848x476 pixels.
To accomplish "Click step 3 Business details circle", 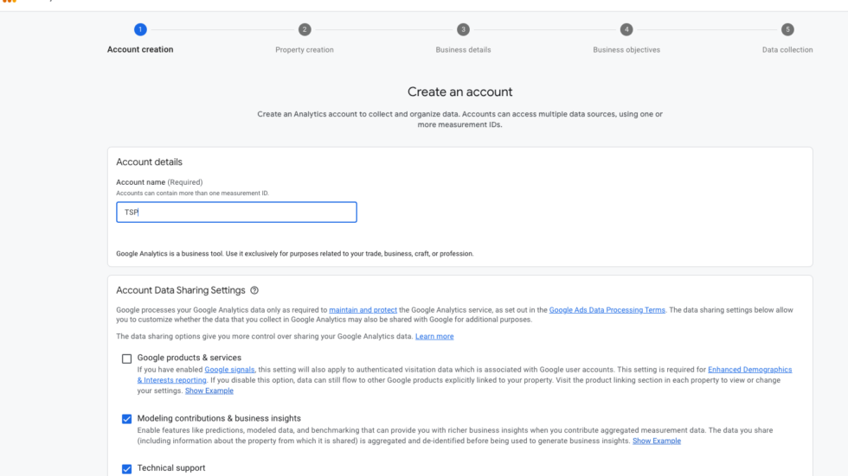I will 463,29.
